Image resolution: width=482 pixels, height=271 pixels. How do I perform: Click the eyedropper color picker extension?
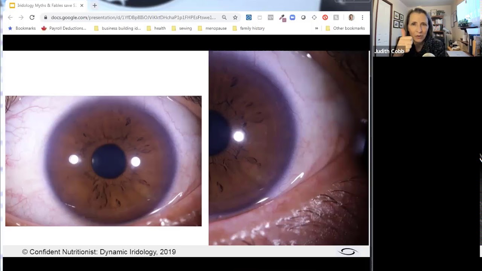coord(282,18)
